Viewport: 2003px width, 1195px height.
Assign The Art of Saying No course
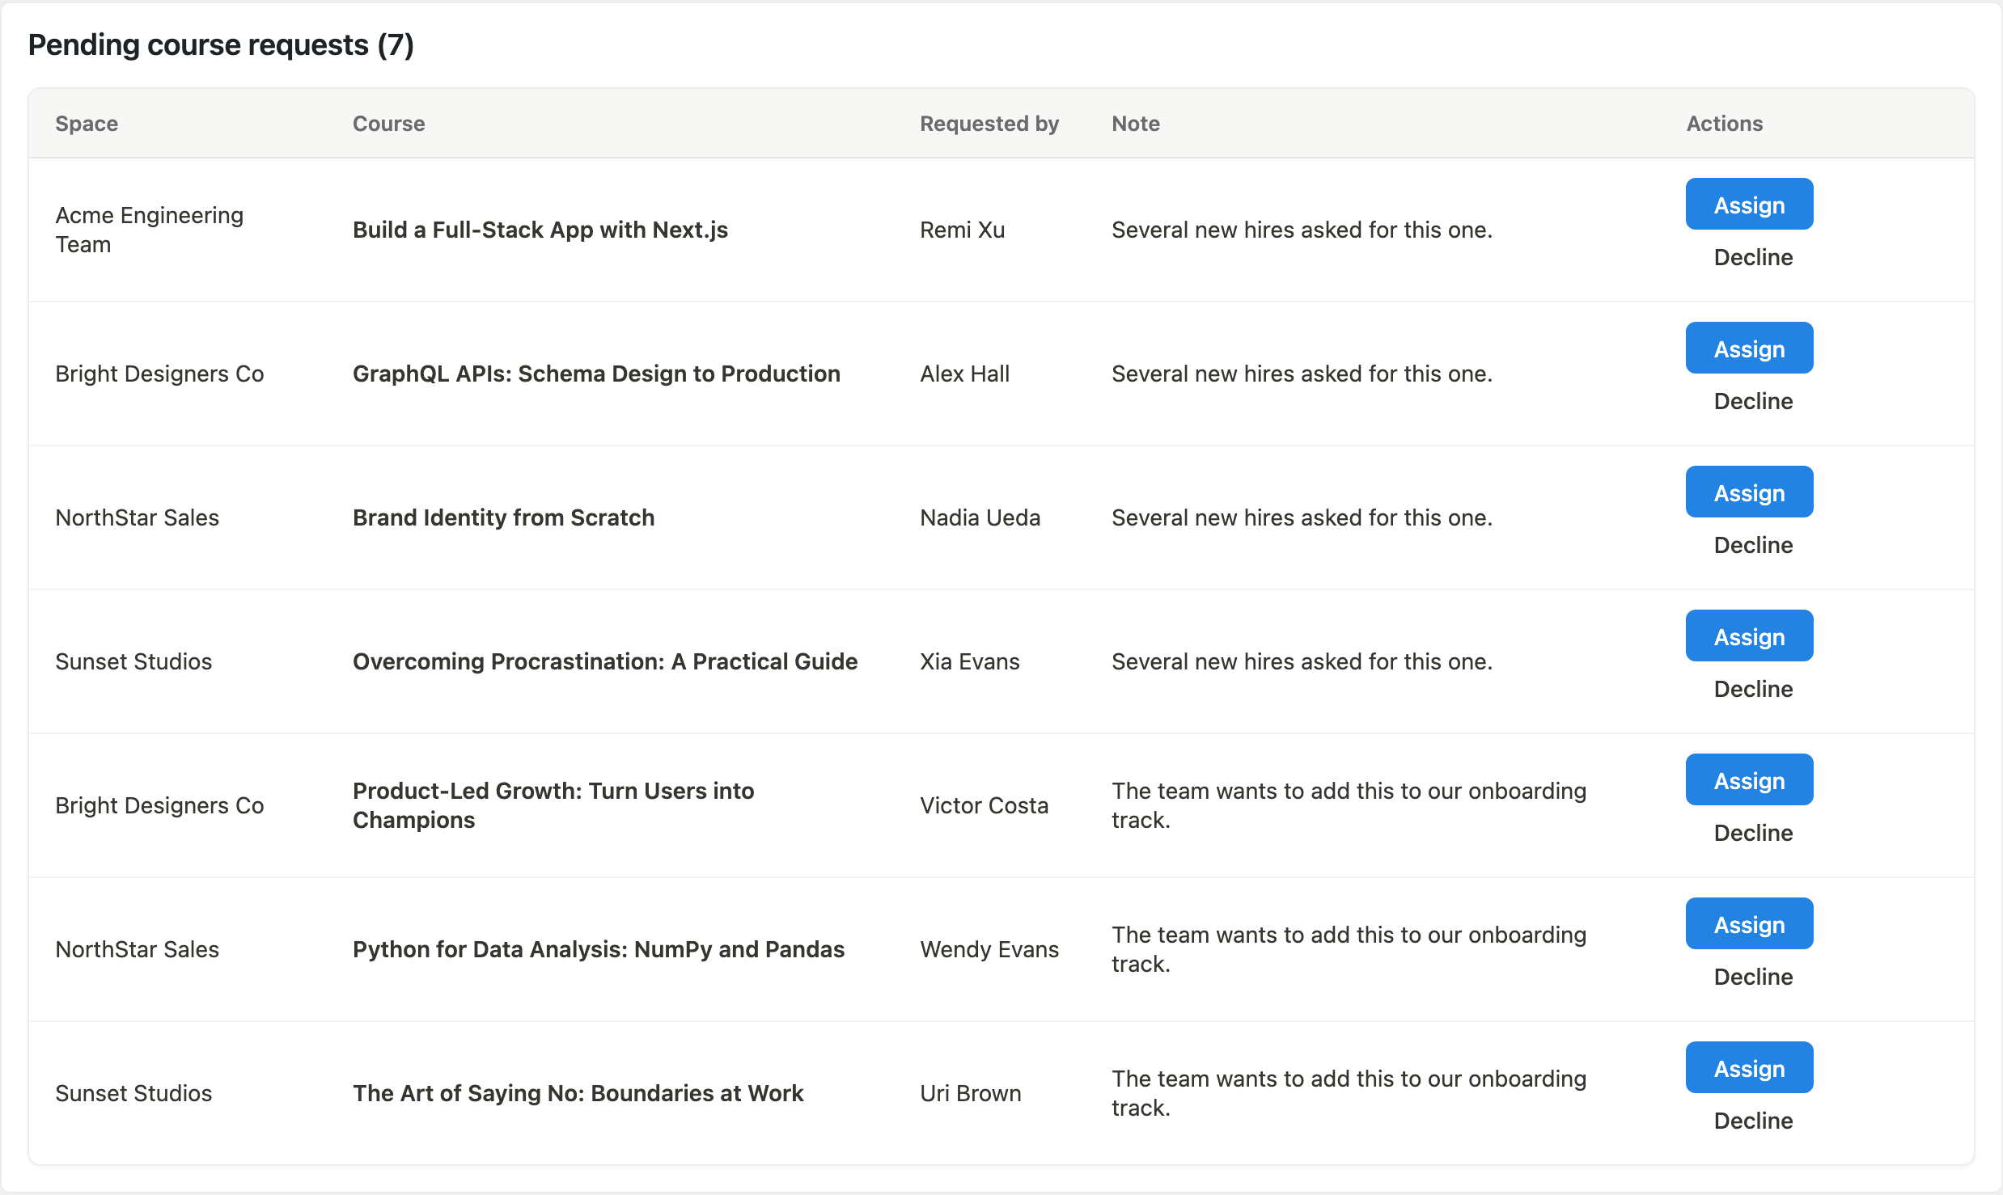pos(1749,1068)
